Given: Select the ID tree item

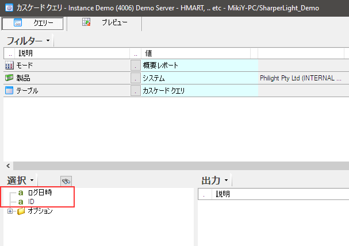Looking at the screenshot, I should (x=31, y=202).
